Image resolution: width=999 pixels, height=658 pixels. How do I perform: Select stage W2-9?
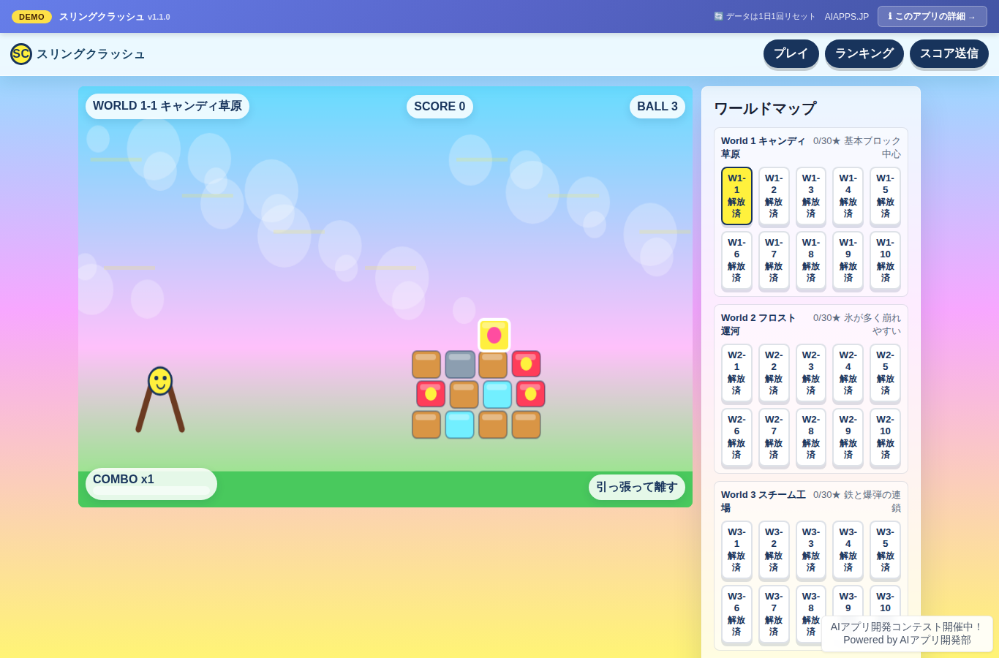click(848, 437)
